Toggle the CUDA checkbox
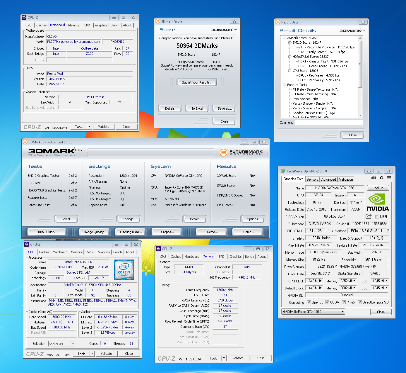 (x=327, y=302)
